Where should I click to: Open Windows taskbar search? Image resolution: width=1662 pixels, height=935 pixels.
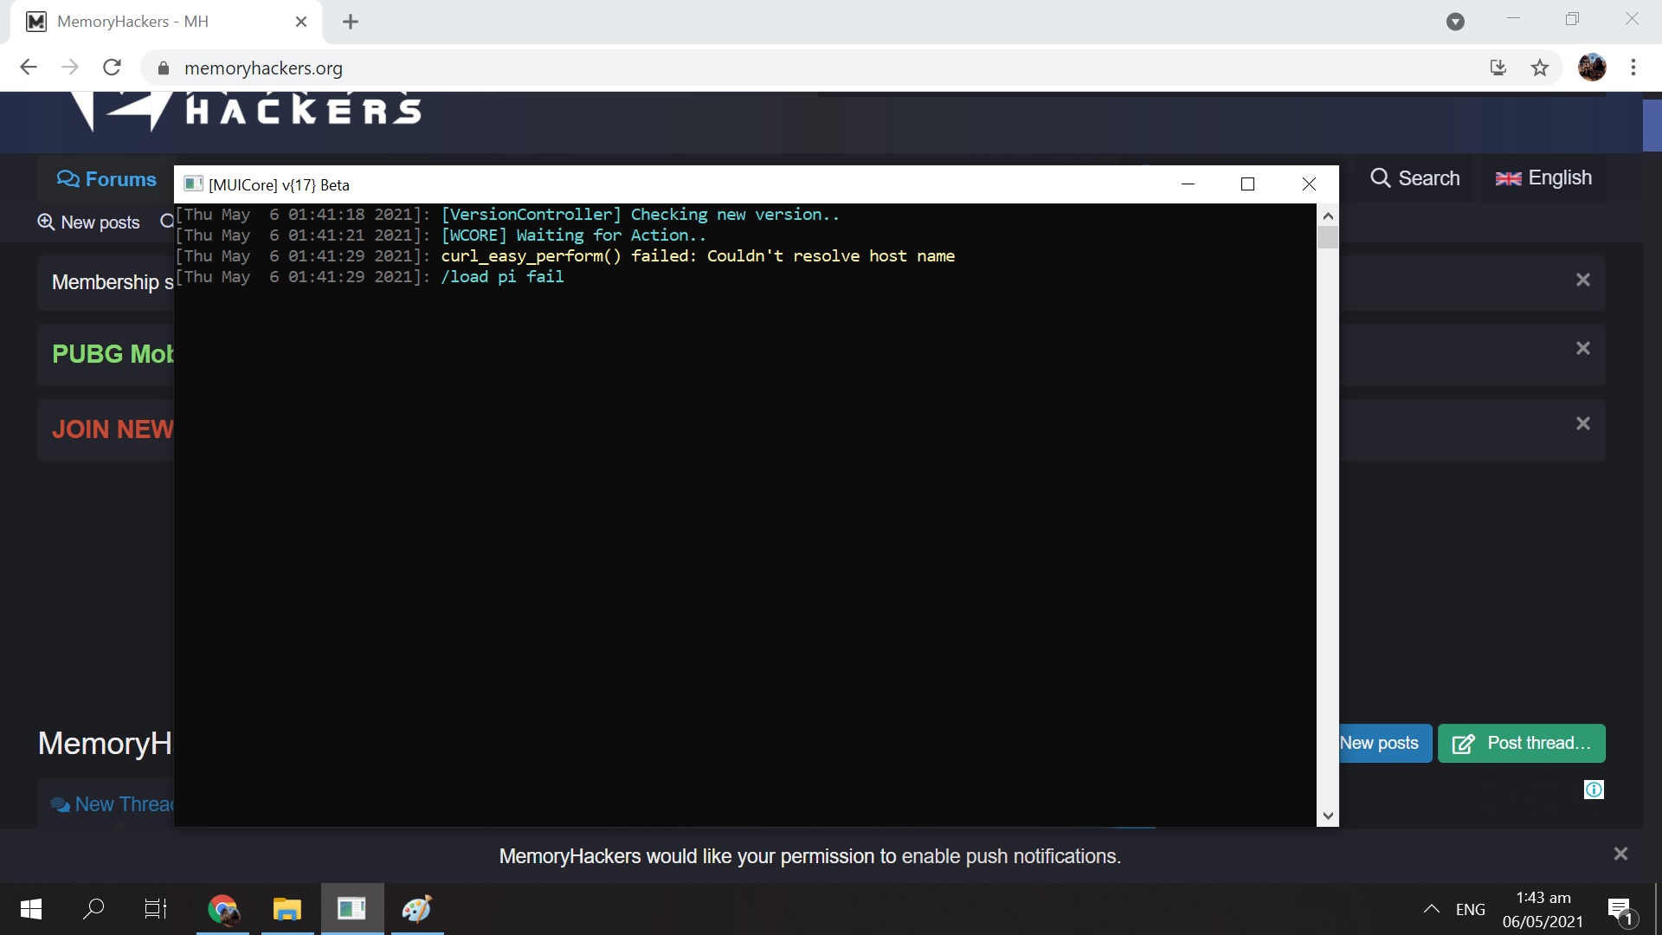pyautogui.click(x=93, y=909)
